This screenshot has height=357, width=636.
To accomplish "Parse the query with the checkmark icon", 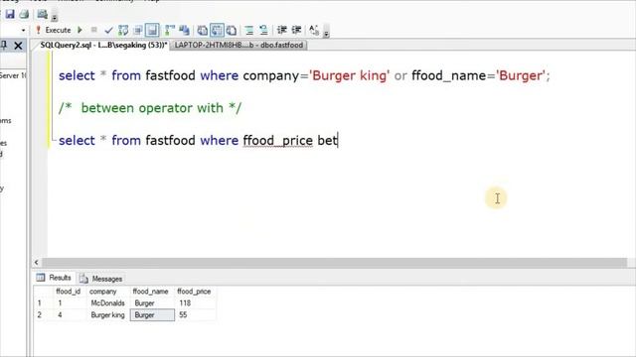I will tap(108, 31).
